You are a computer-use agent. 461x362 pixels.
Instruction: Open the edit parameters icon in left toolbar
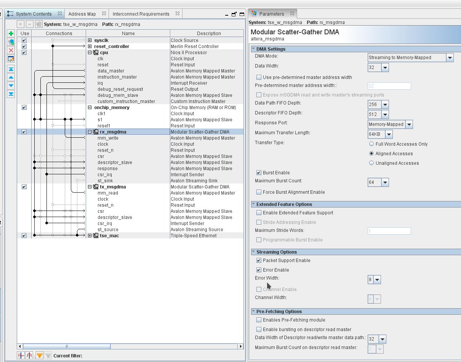(11, 59)
